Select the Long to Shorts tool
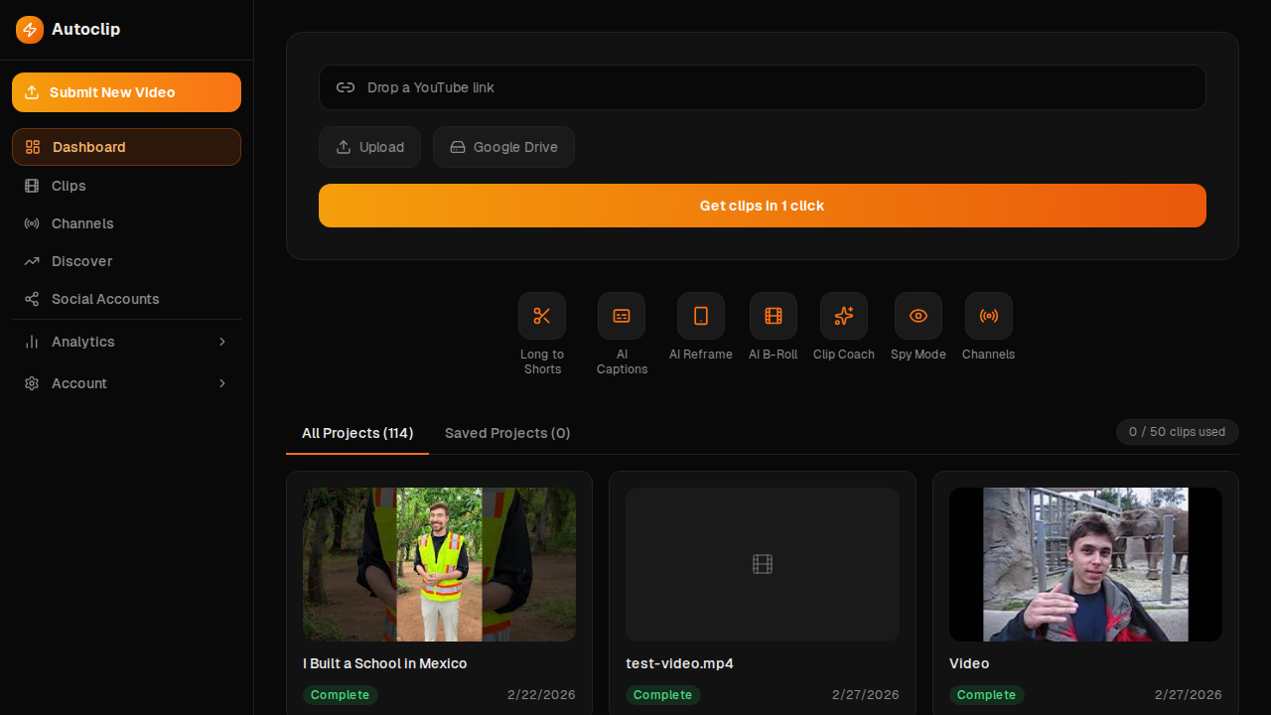Screen dimensions: 1271x715 [542, 316]
